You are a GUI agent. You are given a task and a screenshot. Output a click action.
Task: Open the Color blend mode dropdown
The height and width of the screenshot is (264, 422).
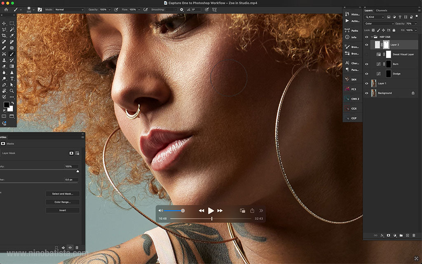[x=378, y=24]
